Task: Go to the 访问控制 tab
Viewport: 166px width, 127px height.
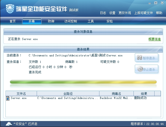Action: coord(71,21)
